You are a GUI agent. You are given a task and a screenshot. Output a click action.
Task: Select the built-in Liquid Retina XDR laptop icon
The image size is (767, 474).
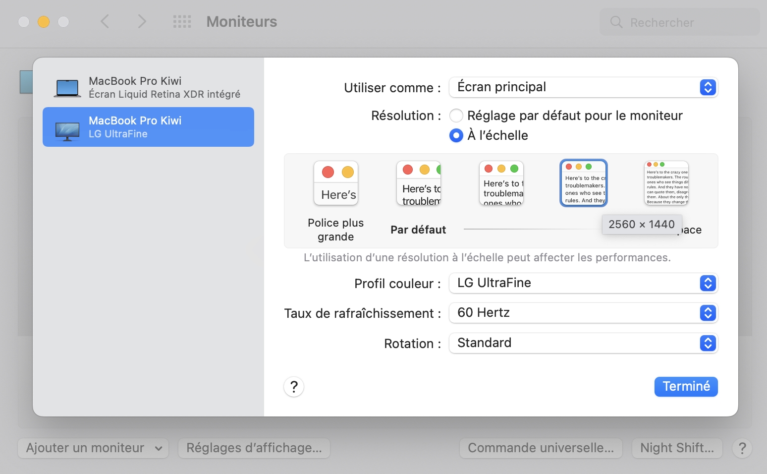(x=67, y=88)
